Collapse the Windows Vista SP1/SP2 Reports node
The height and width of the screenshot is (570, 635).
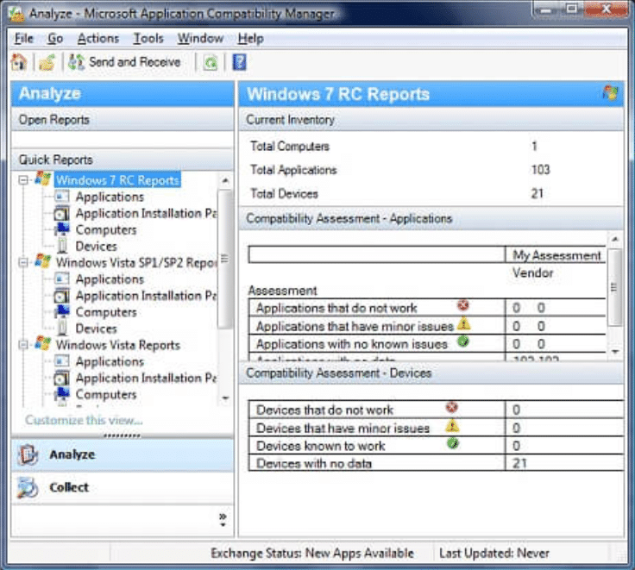(23, 262)
